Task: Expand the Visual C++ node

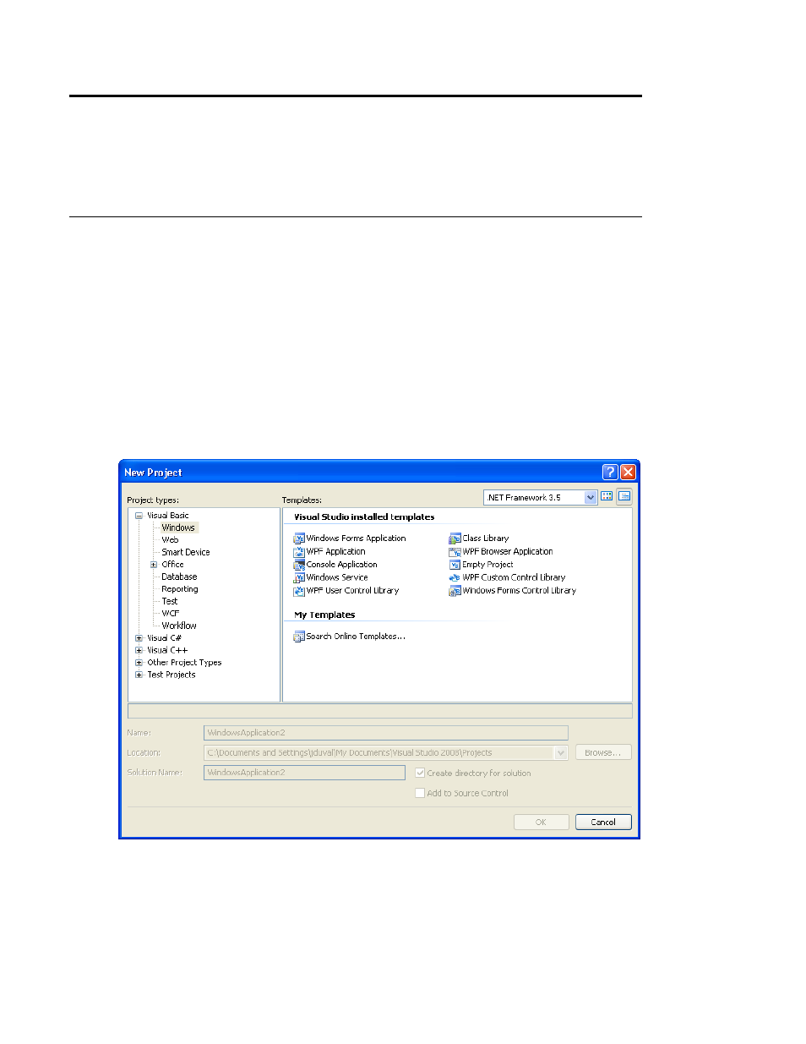Action: click(139, 650)
